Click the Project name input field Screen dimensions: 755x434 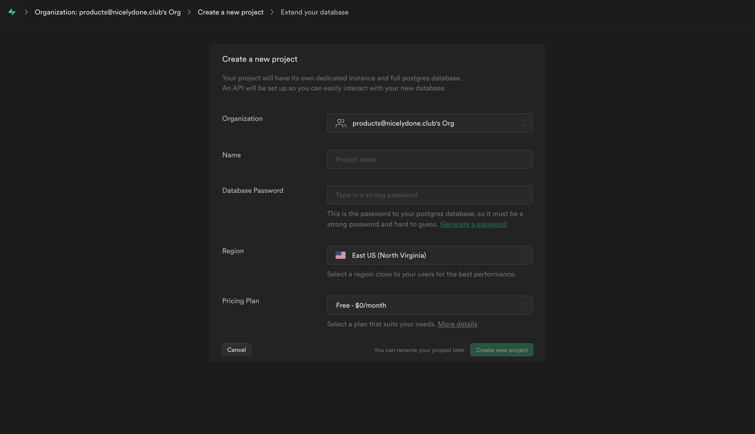click(429, 159)
